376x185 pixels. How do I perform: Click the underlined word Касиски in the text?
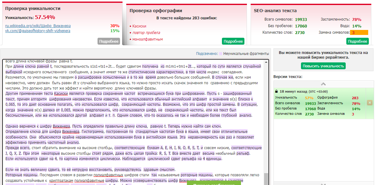pos(61,93)
